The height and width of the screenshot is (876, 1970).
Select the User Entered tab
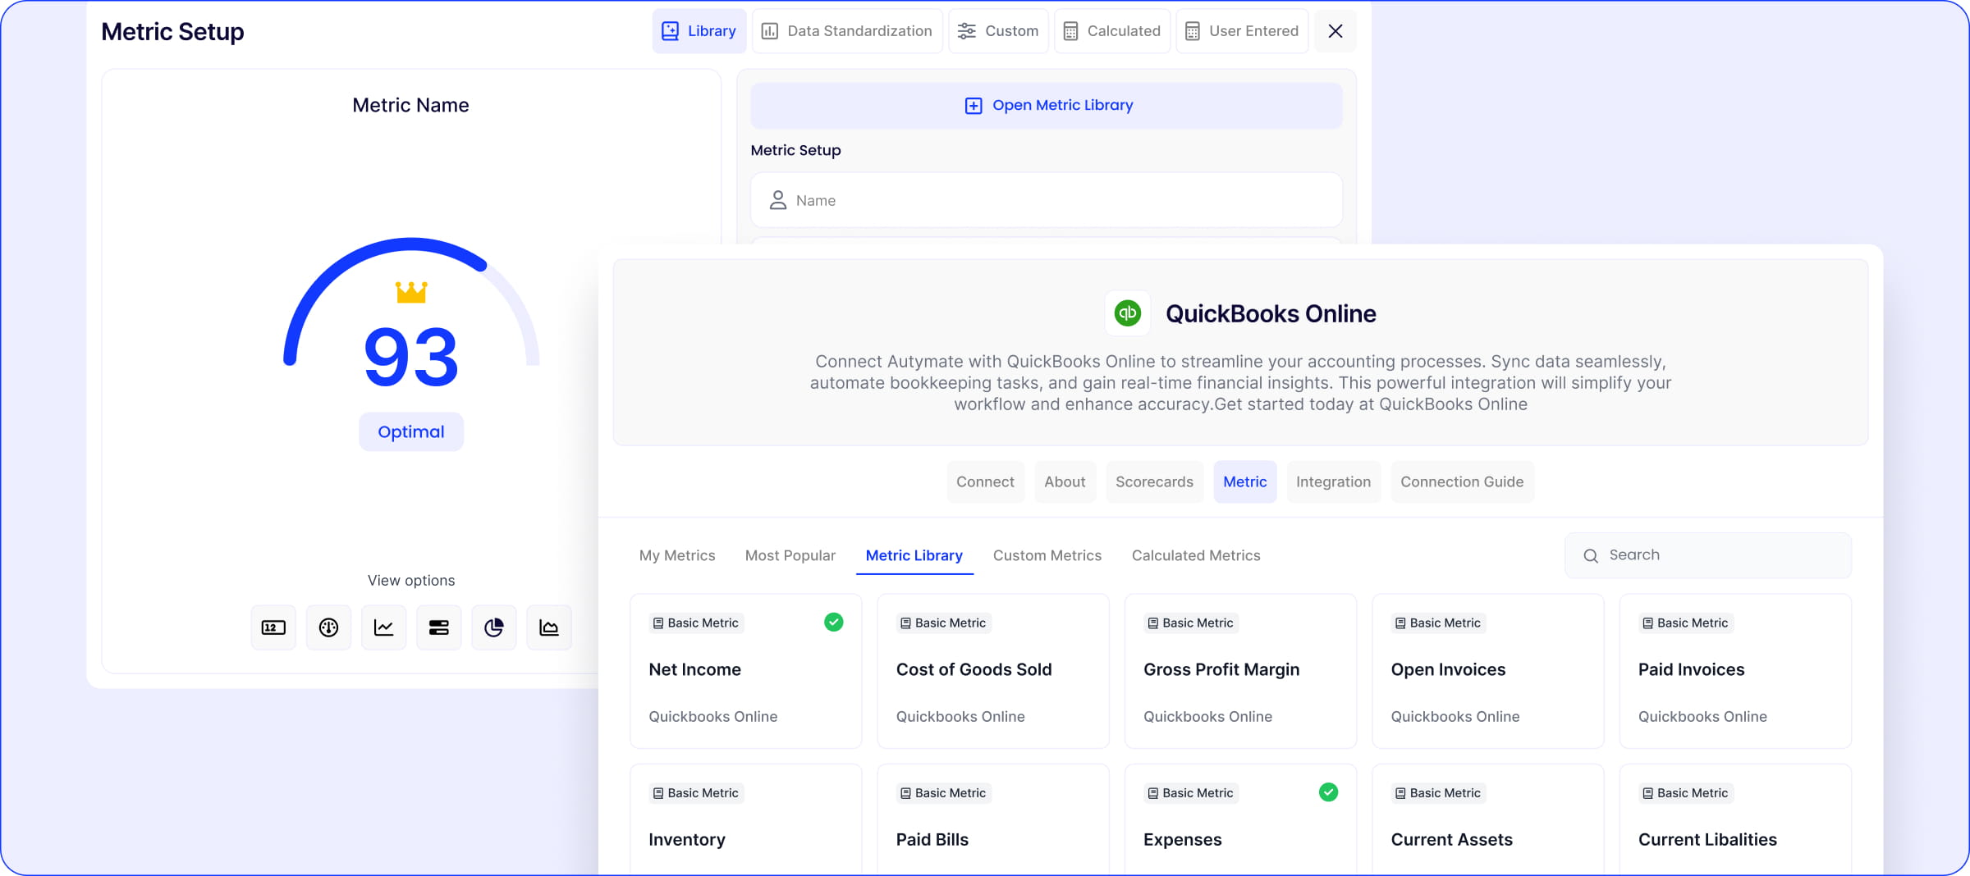click(x=1243, y=31)
